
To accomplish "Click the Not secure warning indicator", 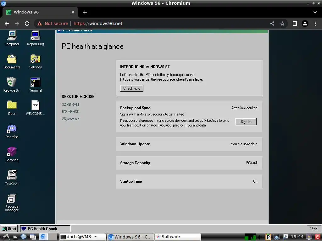I will pyautogui.click(x=53, y=24).
